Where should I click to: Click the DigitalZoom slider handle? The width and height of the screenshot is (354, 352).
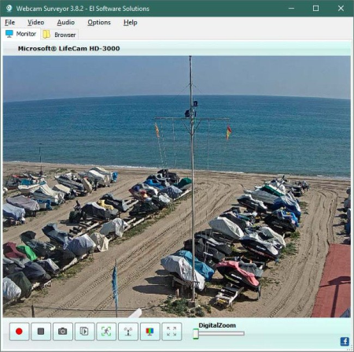click(196, 334)
